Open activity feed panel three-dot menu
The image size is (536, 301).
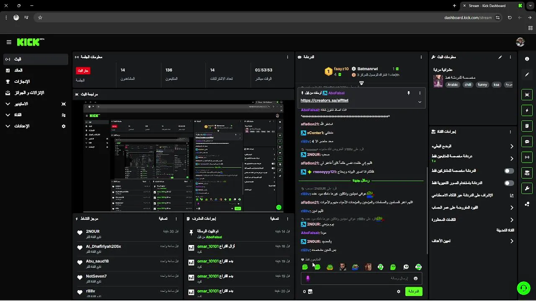(176, 218)
